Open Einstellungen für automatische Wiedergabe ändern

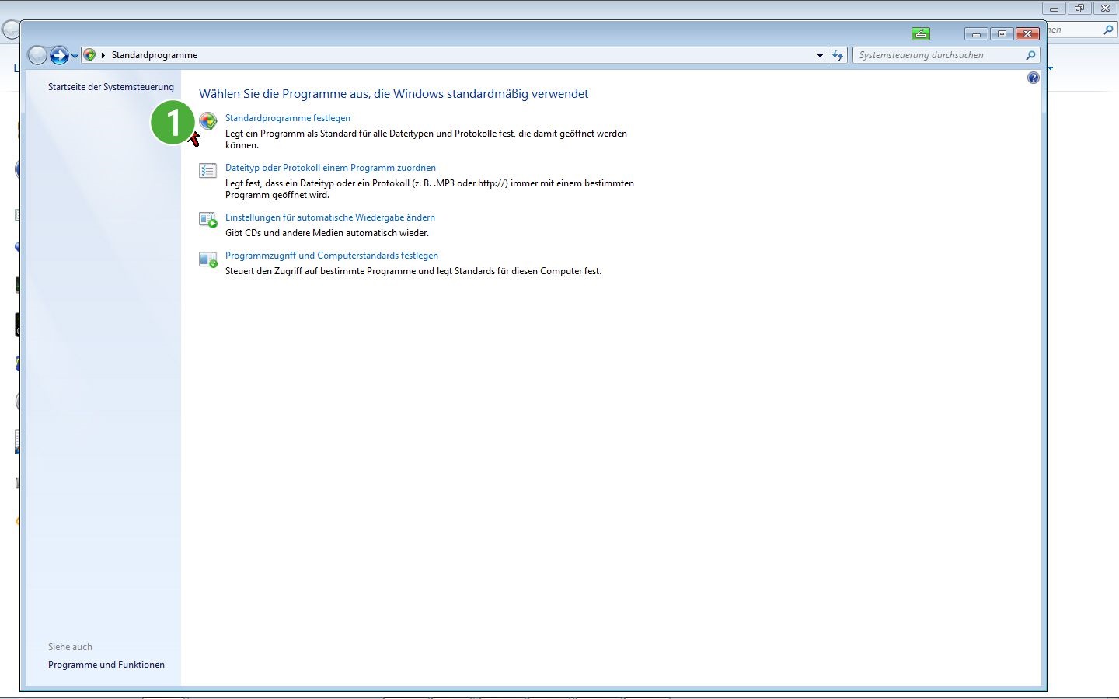coord(330,217)
